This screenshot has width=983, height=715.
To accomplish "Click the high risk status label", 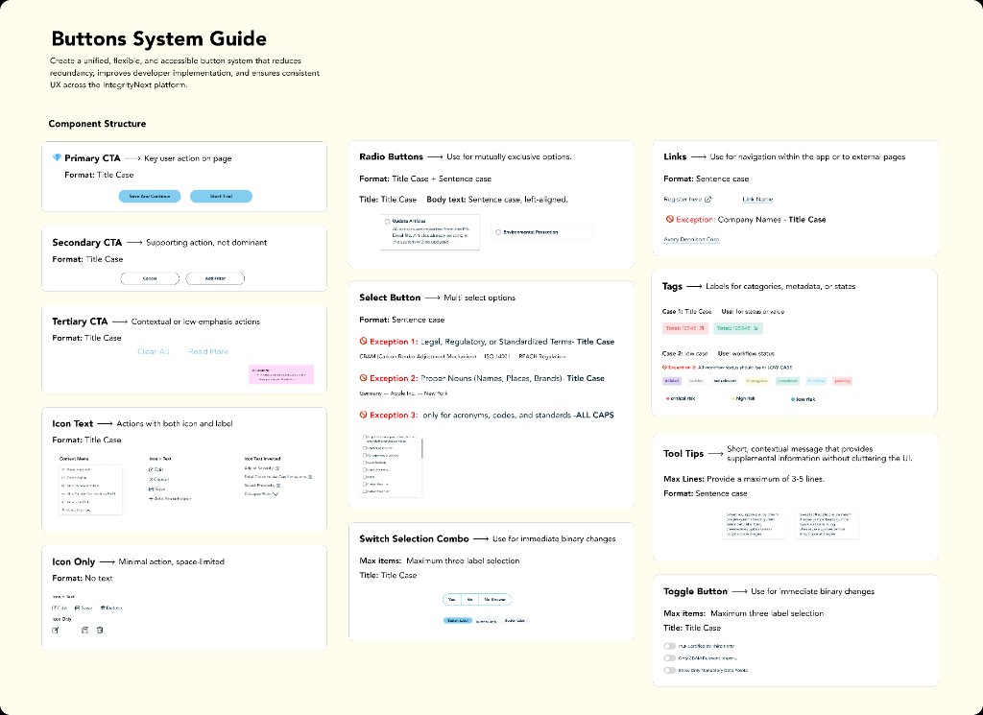I will pos(744,398).
